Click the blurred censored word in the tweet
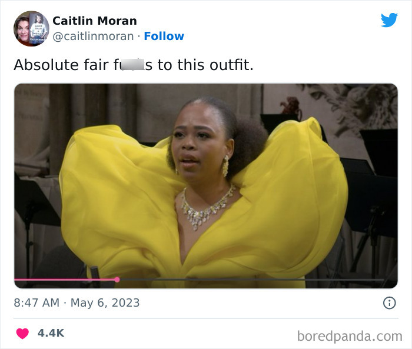Screen dimensions: 412x349 click(x=132, y=65)
